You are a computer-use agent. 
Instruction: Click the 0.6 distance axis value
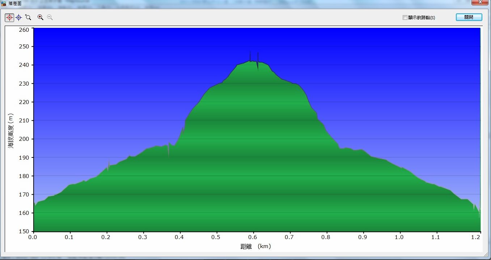(253, 237)
